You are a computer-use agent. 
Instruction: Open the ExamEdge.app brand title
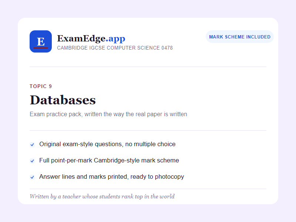pos(91,38)
